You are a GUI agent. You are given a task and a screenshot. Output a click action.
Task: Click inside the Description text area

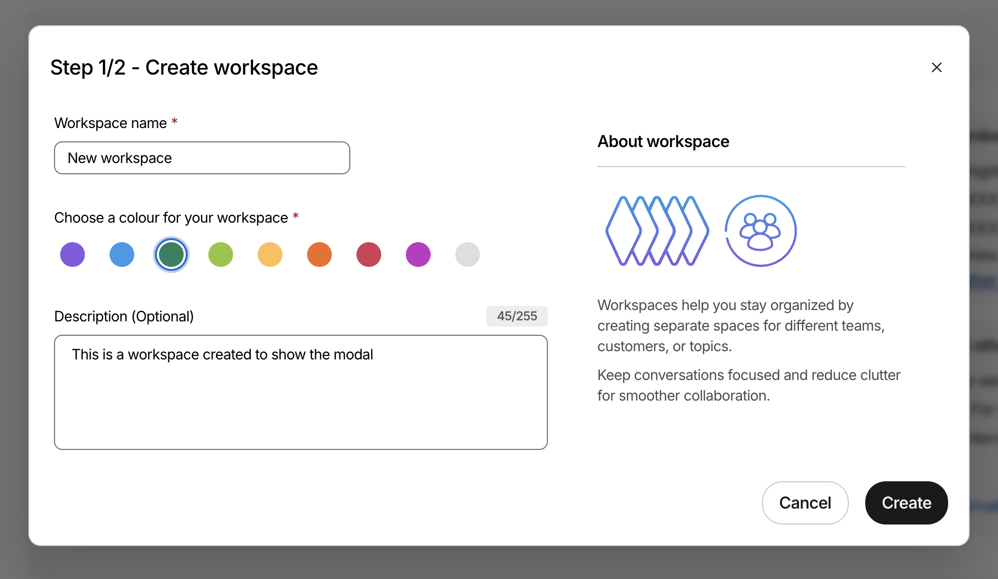click(300, 392)
